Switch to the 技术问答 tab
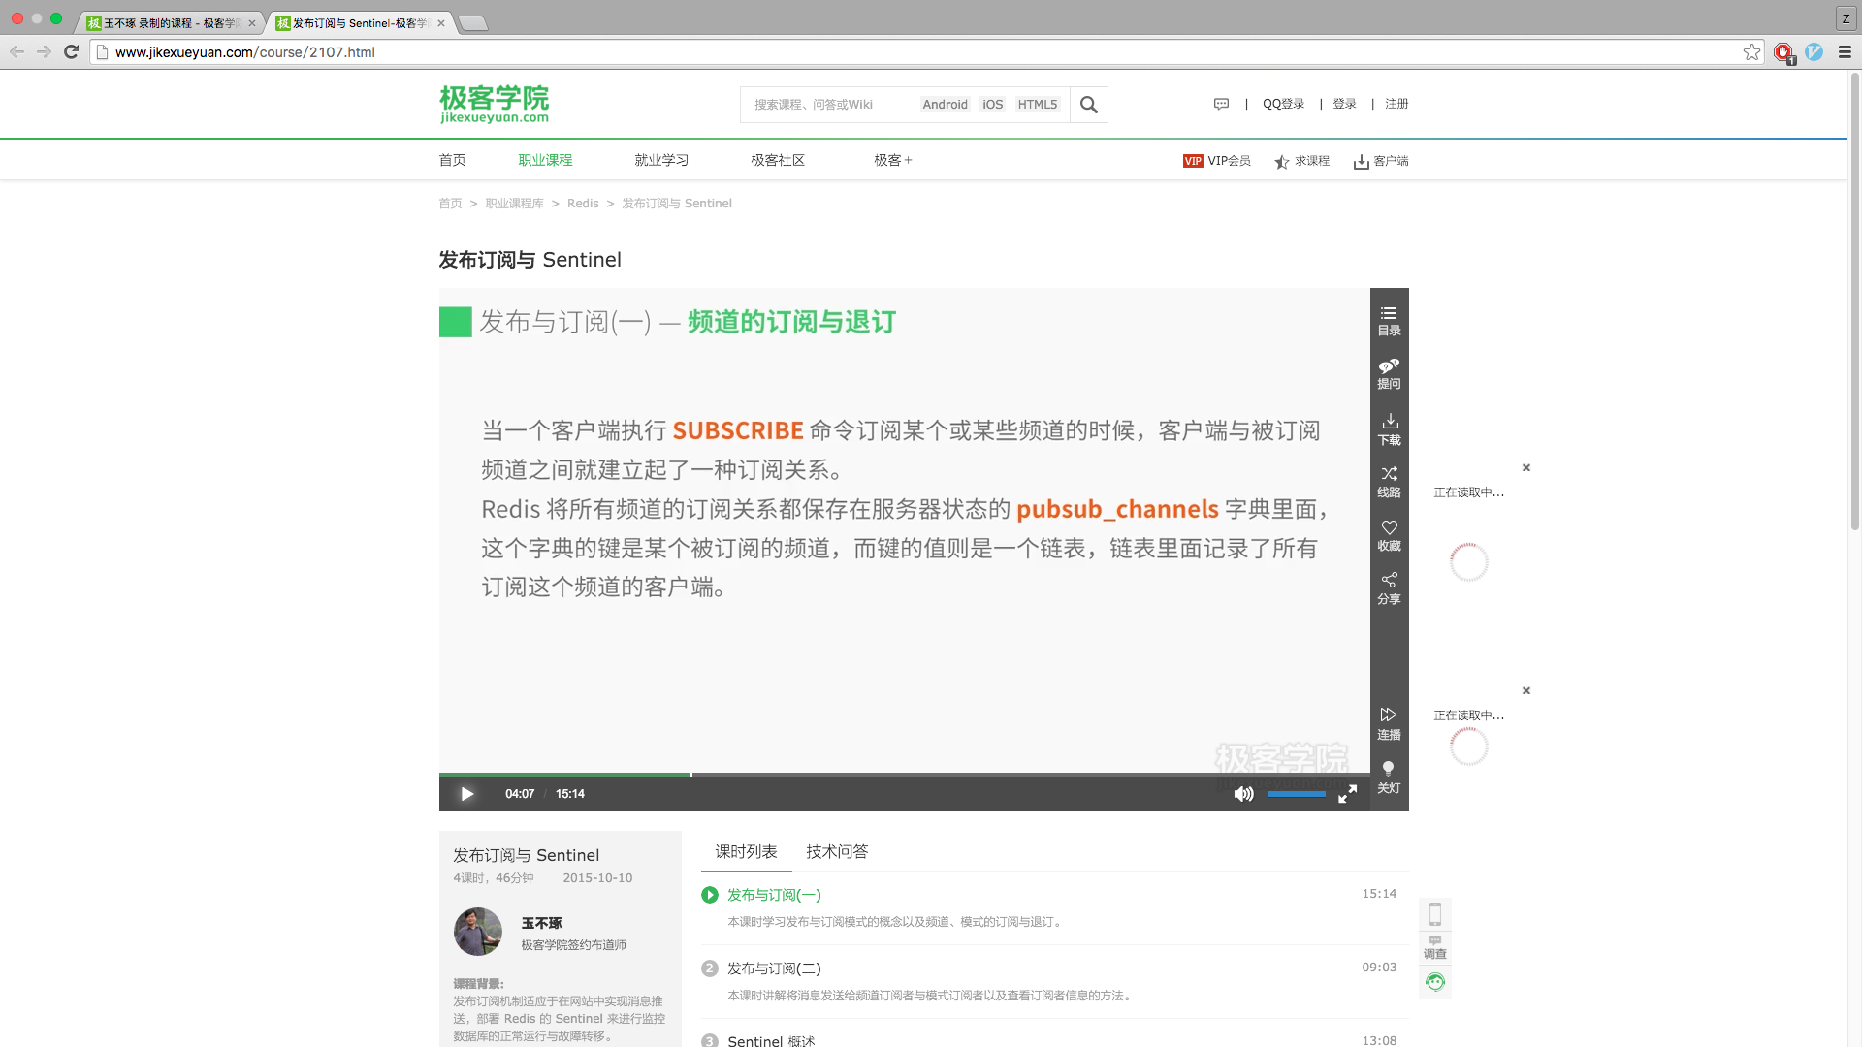 tap(837, 851)
